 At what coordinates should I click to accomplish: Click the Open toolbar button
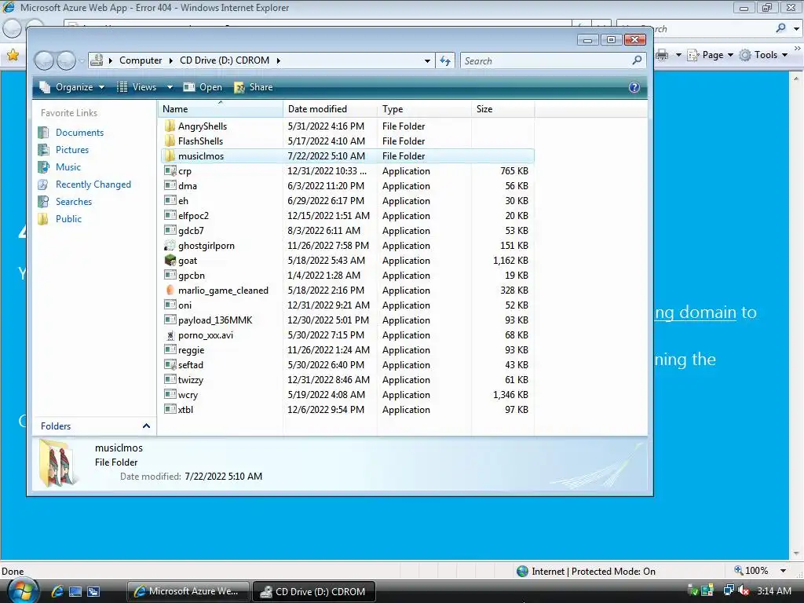pos(203,87)
